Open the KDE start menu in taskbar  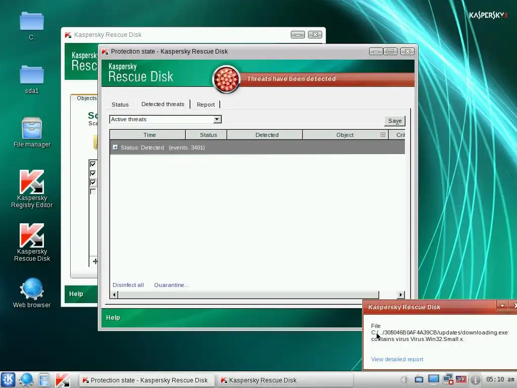tap(8, 380)
